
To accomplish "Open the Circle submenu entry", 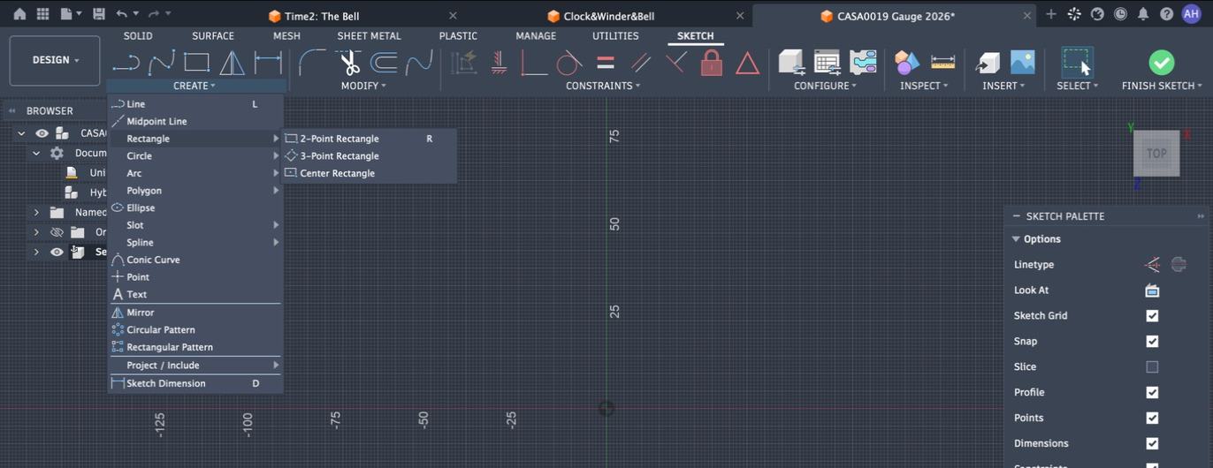I will point(195,155).
